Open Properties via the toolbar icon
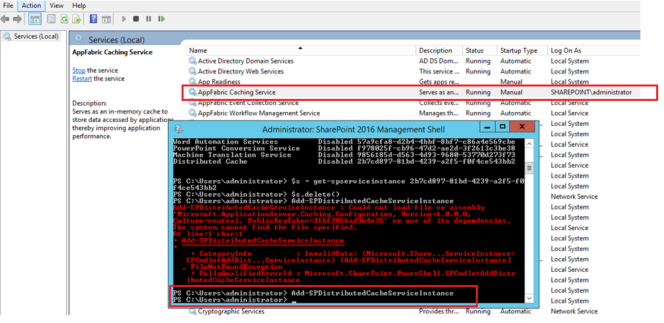 [51, 18]
